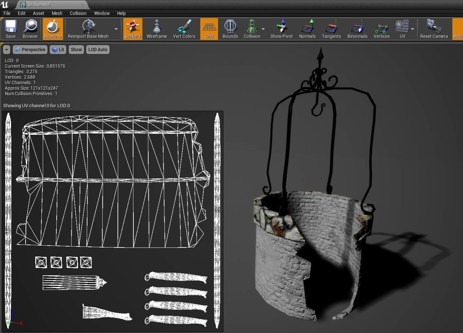Click the LOD: 0 stat text
Screen dimensions: 463x333
(12, 61)
